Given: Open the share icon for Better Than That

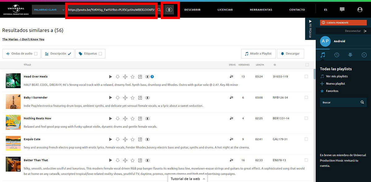Looking at the screenshot, I should [x=140, y=160].
